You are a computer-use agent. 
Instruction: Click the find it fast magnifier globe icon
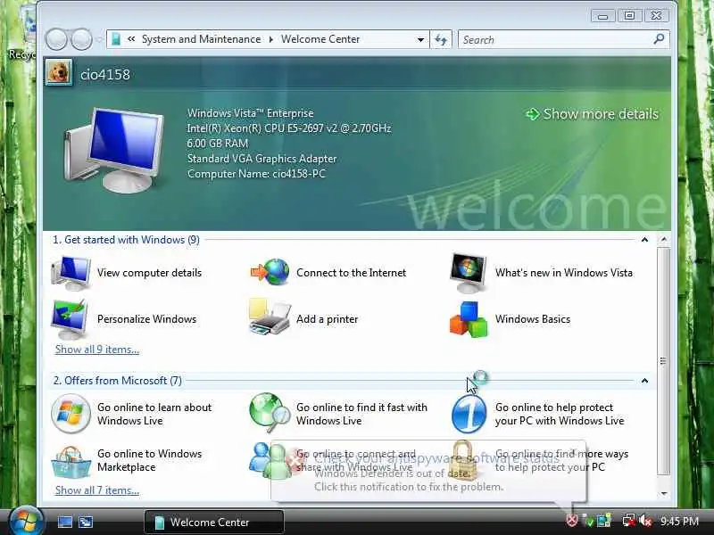pos(270,413)
